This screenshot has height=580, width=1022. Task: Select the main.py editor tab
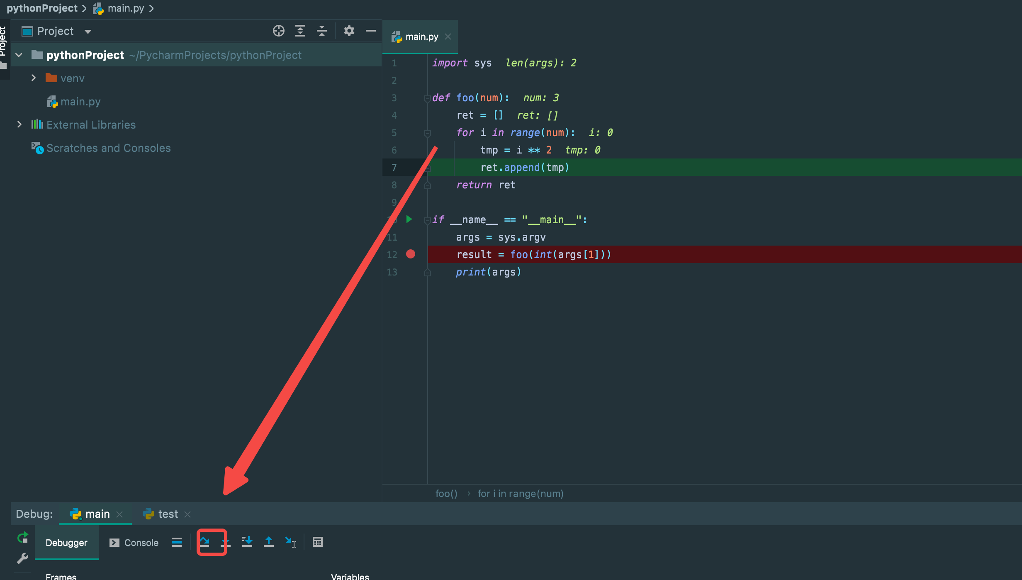click(420, 37)
